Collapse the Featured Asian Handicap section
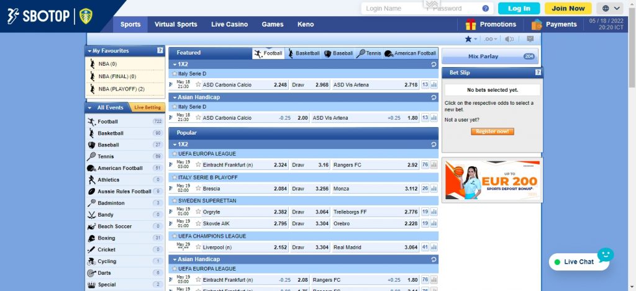This screenshot has width=636, height=291. pos(175,97)
